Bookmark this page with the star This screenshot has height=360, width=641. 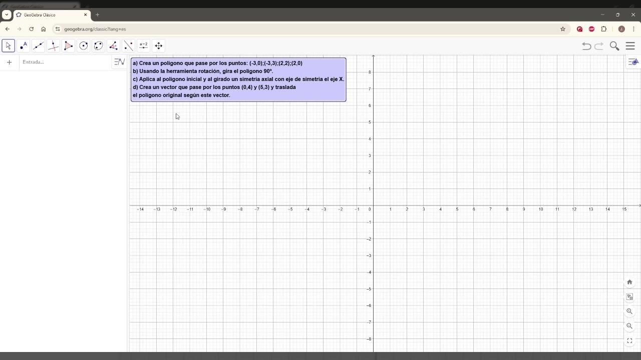[562, 29]
